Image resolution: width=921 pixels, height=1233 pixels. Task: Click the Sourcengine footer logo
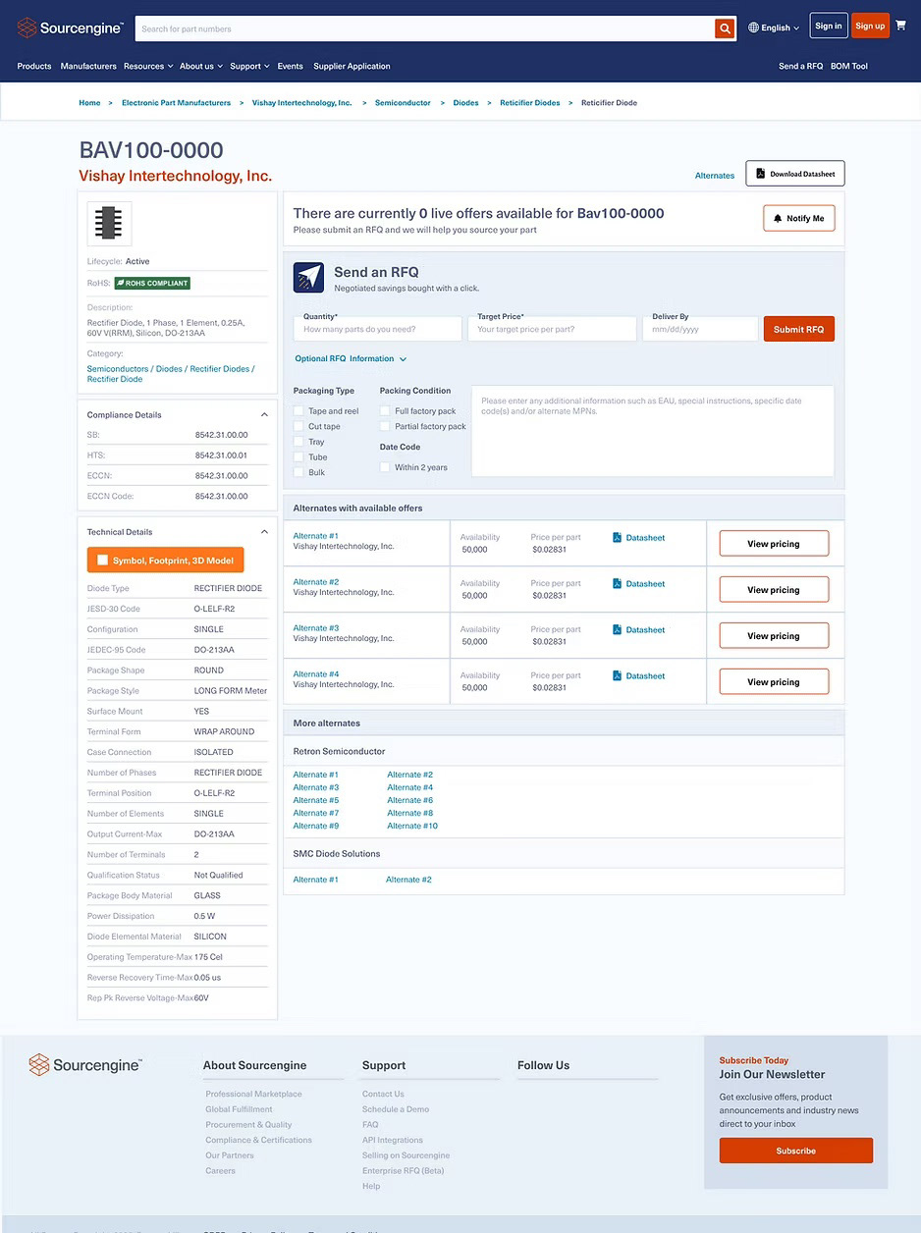coord(85,1065)
